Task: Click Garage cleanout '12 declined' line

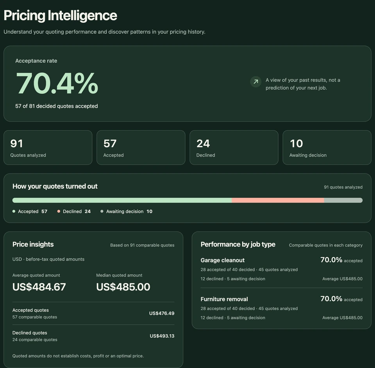Action: tap(233, 279)
